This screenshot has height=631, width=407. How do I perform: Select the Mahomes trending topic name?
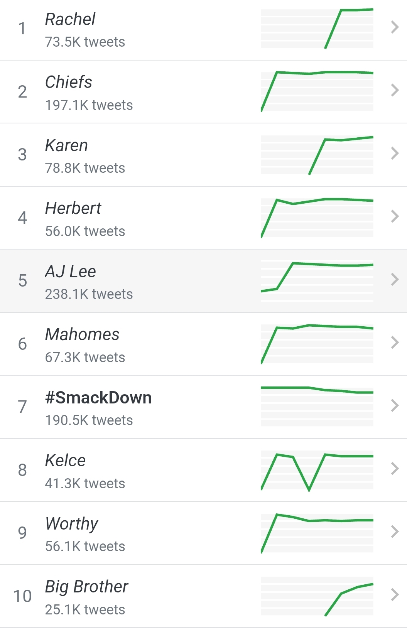coord(82,334)
